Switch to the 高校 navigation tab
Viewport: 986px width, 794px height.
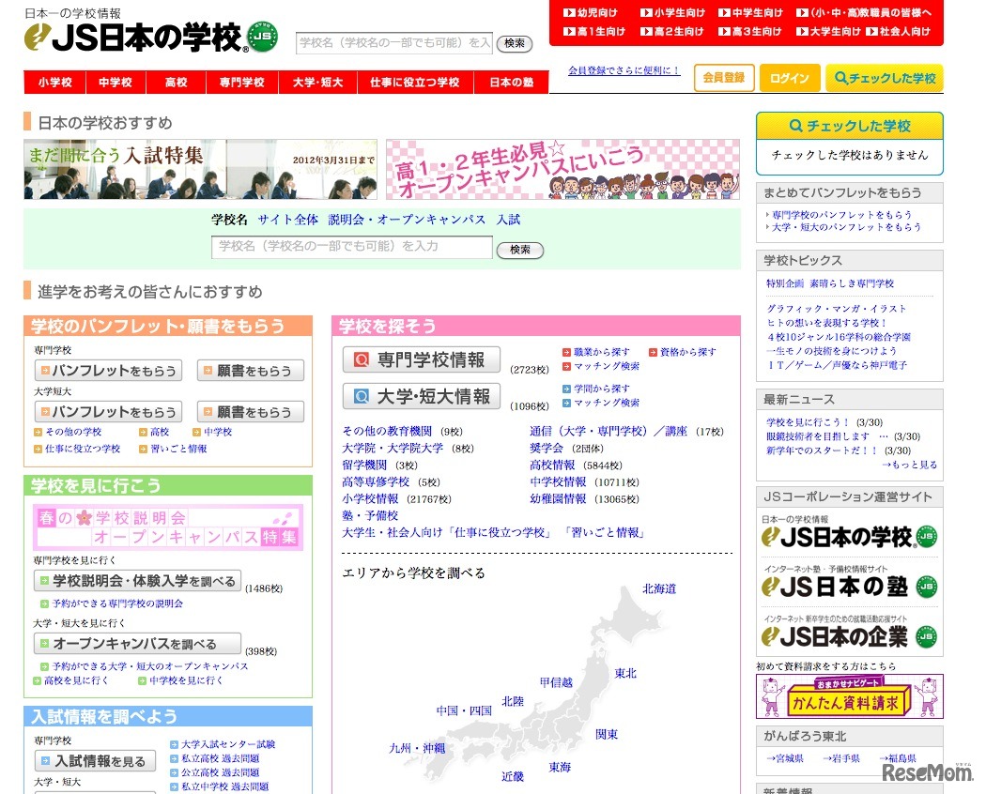[177, 82]
